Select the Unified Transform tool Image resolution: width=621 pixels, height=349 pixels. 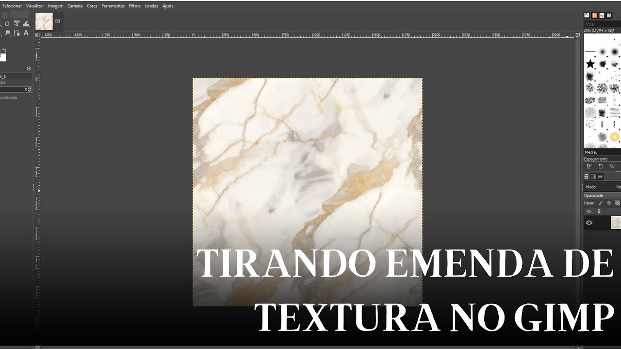point(16,24)
